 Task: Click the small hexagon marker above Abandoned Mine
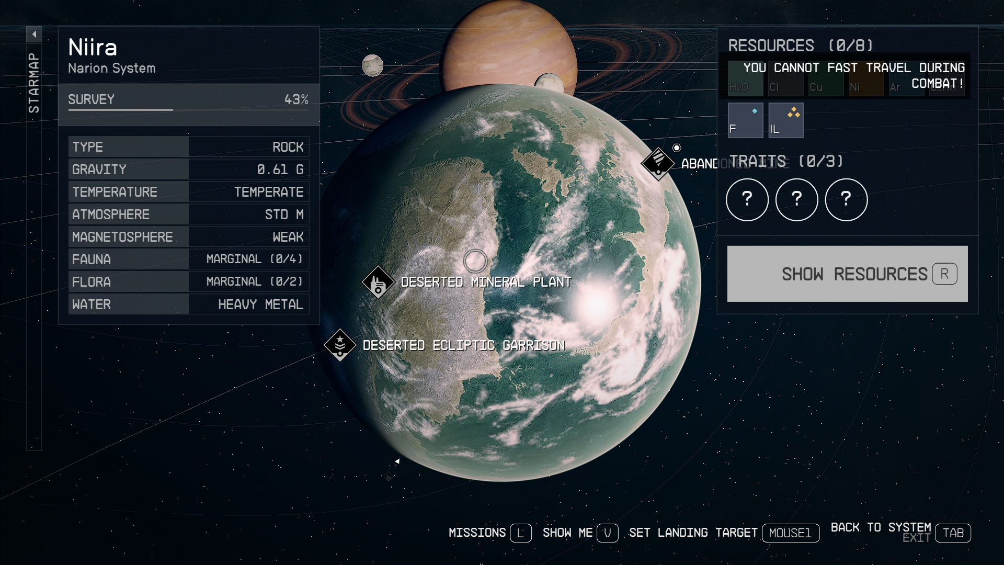click(x=677, y=148)
